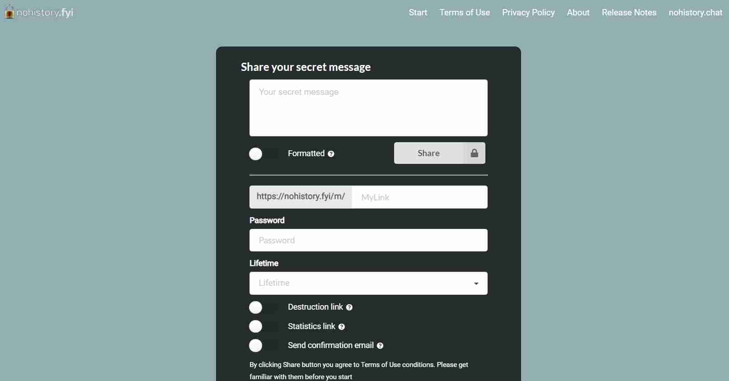Open the Privacy Policy page
The width and height of the screenshot is (729, 381).
click(x=528, y=13)
